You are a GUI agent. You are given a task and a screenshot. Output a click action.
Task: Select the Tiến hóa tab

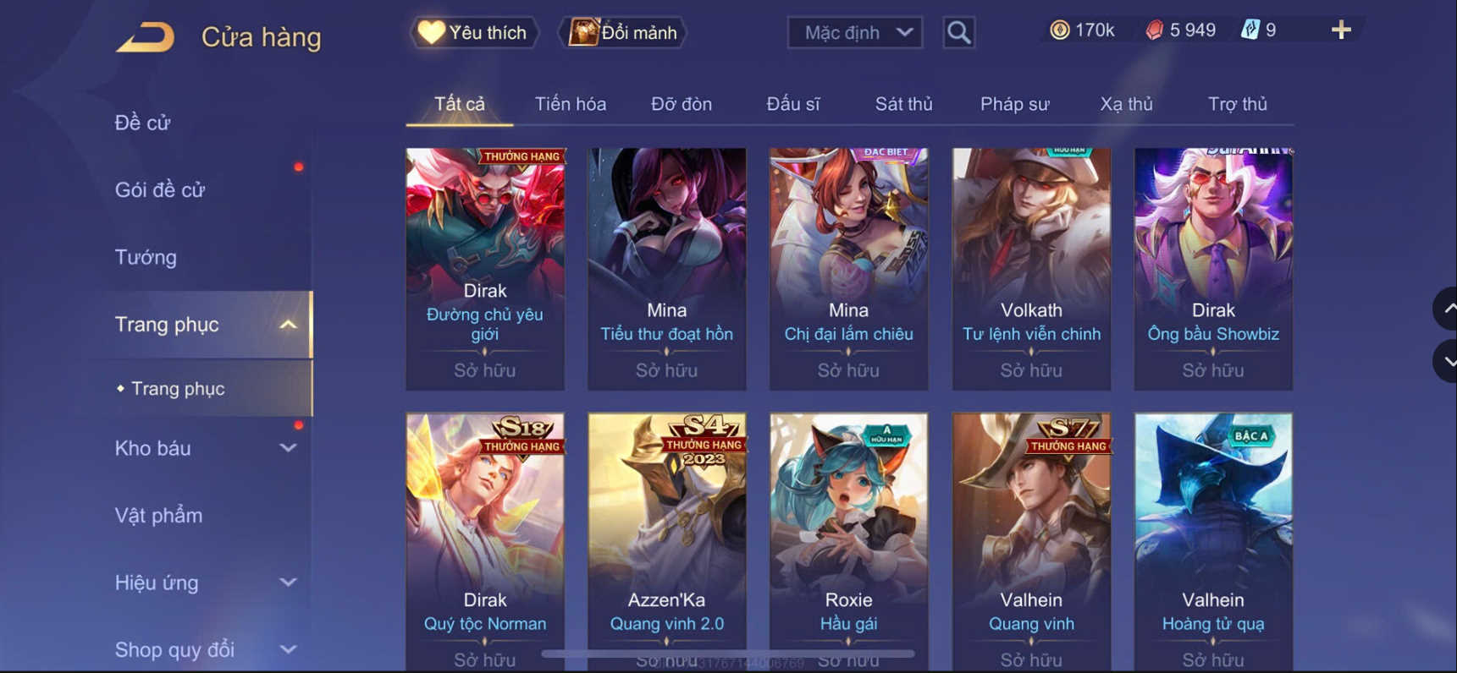pos(570,104)
